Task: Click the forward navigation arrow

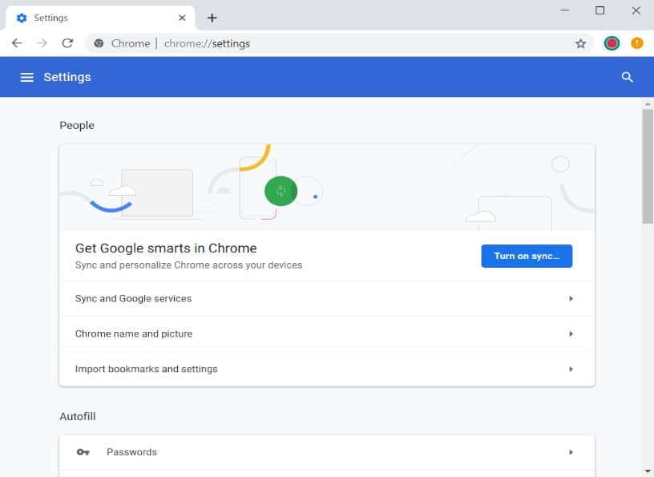Action: coord(42,43)
